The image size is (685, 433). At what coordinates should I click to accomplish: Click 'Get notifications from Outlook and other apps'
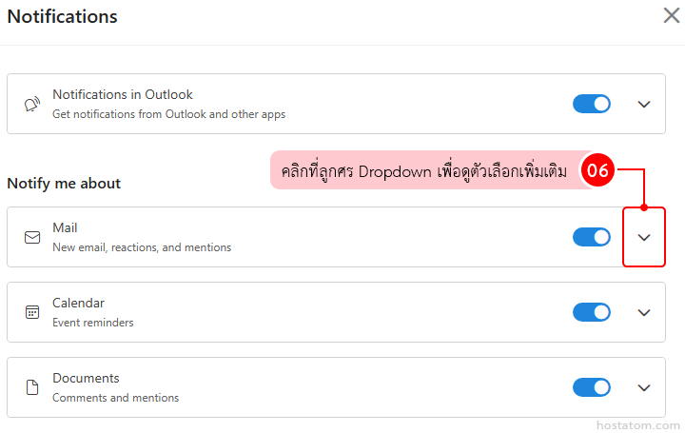(x=168, y=114)
